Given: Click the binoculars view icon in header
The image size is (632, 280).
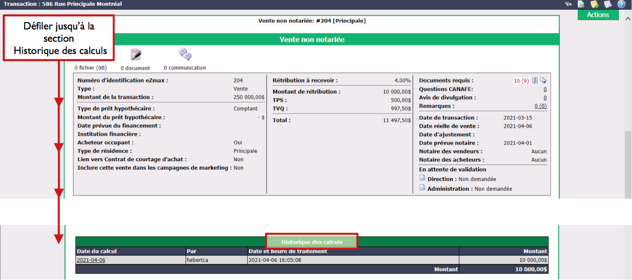Looking at the screenshot, I should tap(568, 4).
